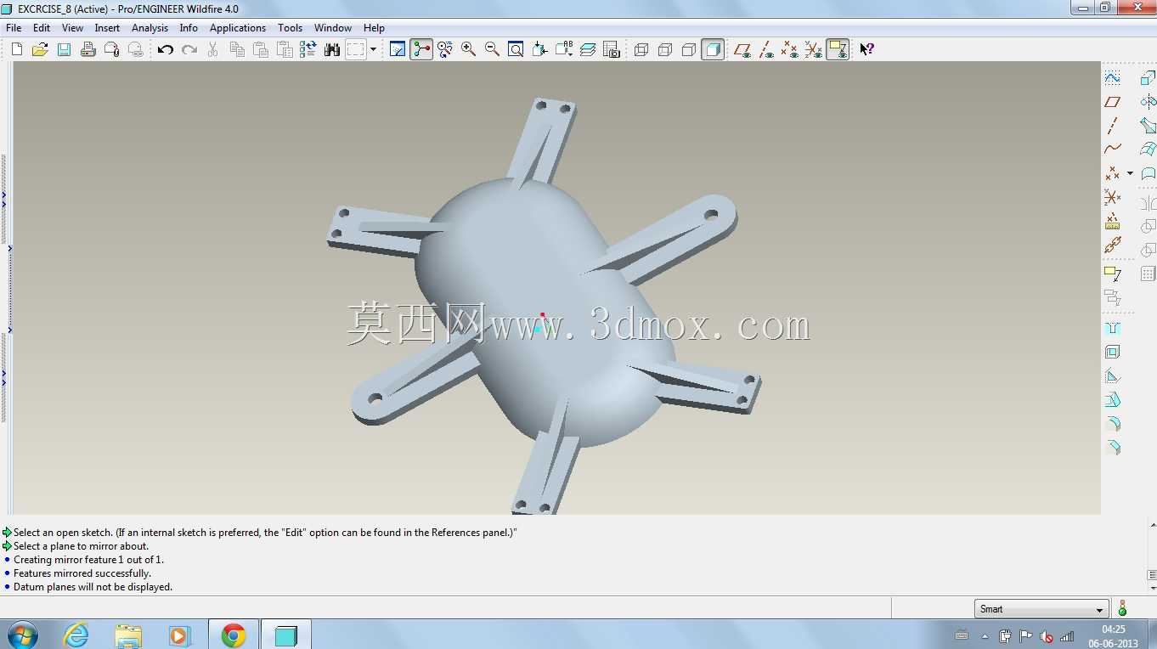1157x649 pixels.
Task: Insert a datum point
Action: click(1112, 173)
